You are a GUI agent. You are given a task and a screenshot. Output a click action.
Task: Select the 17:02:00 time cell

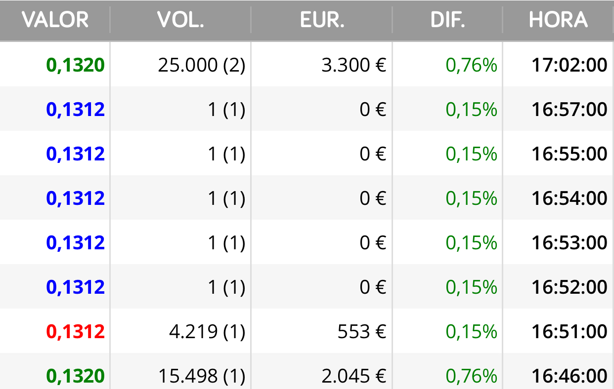click(570, 65)
